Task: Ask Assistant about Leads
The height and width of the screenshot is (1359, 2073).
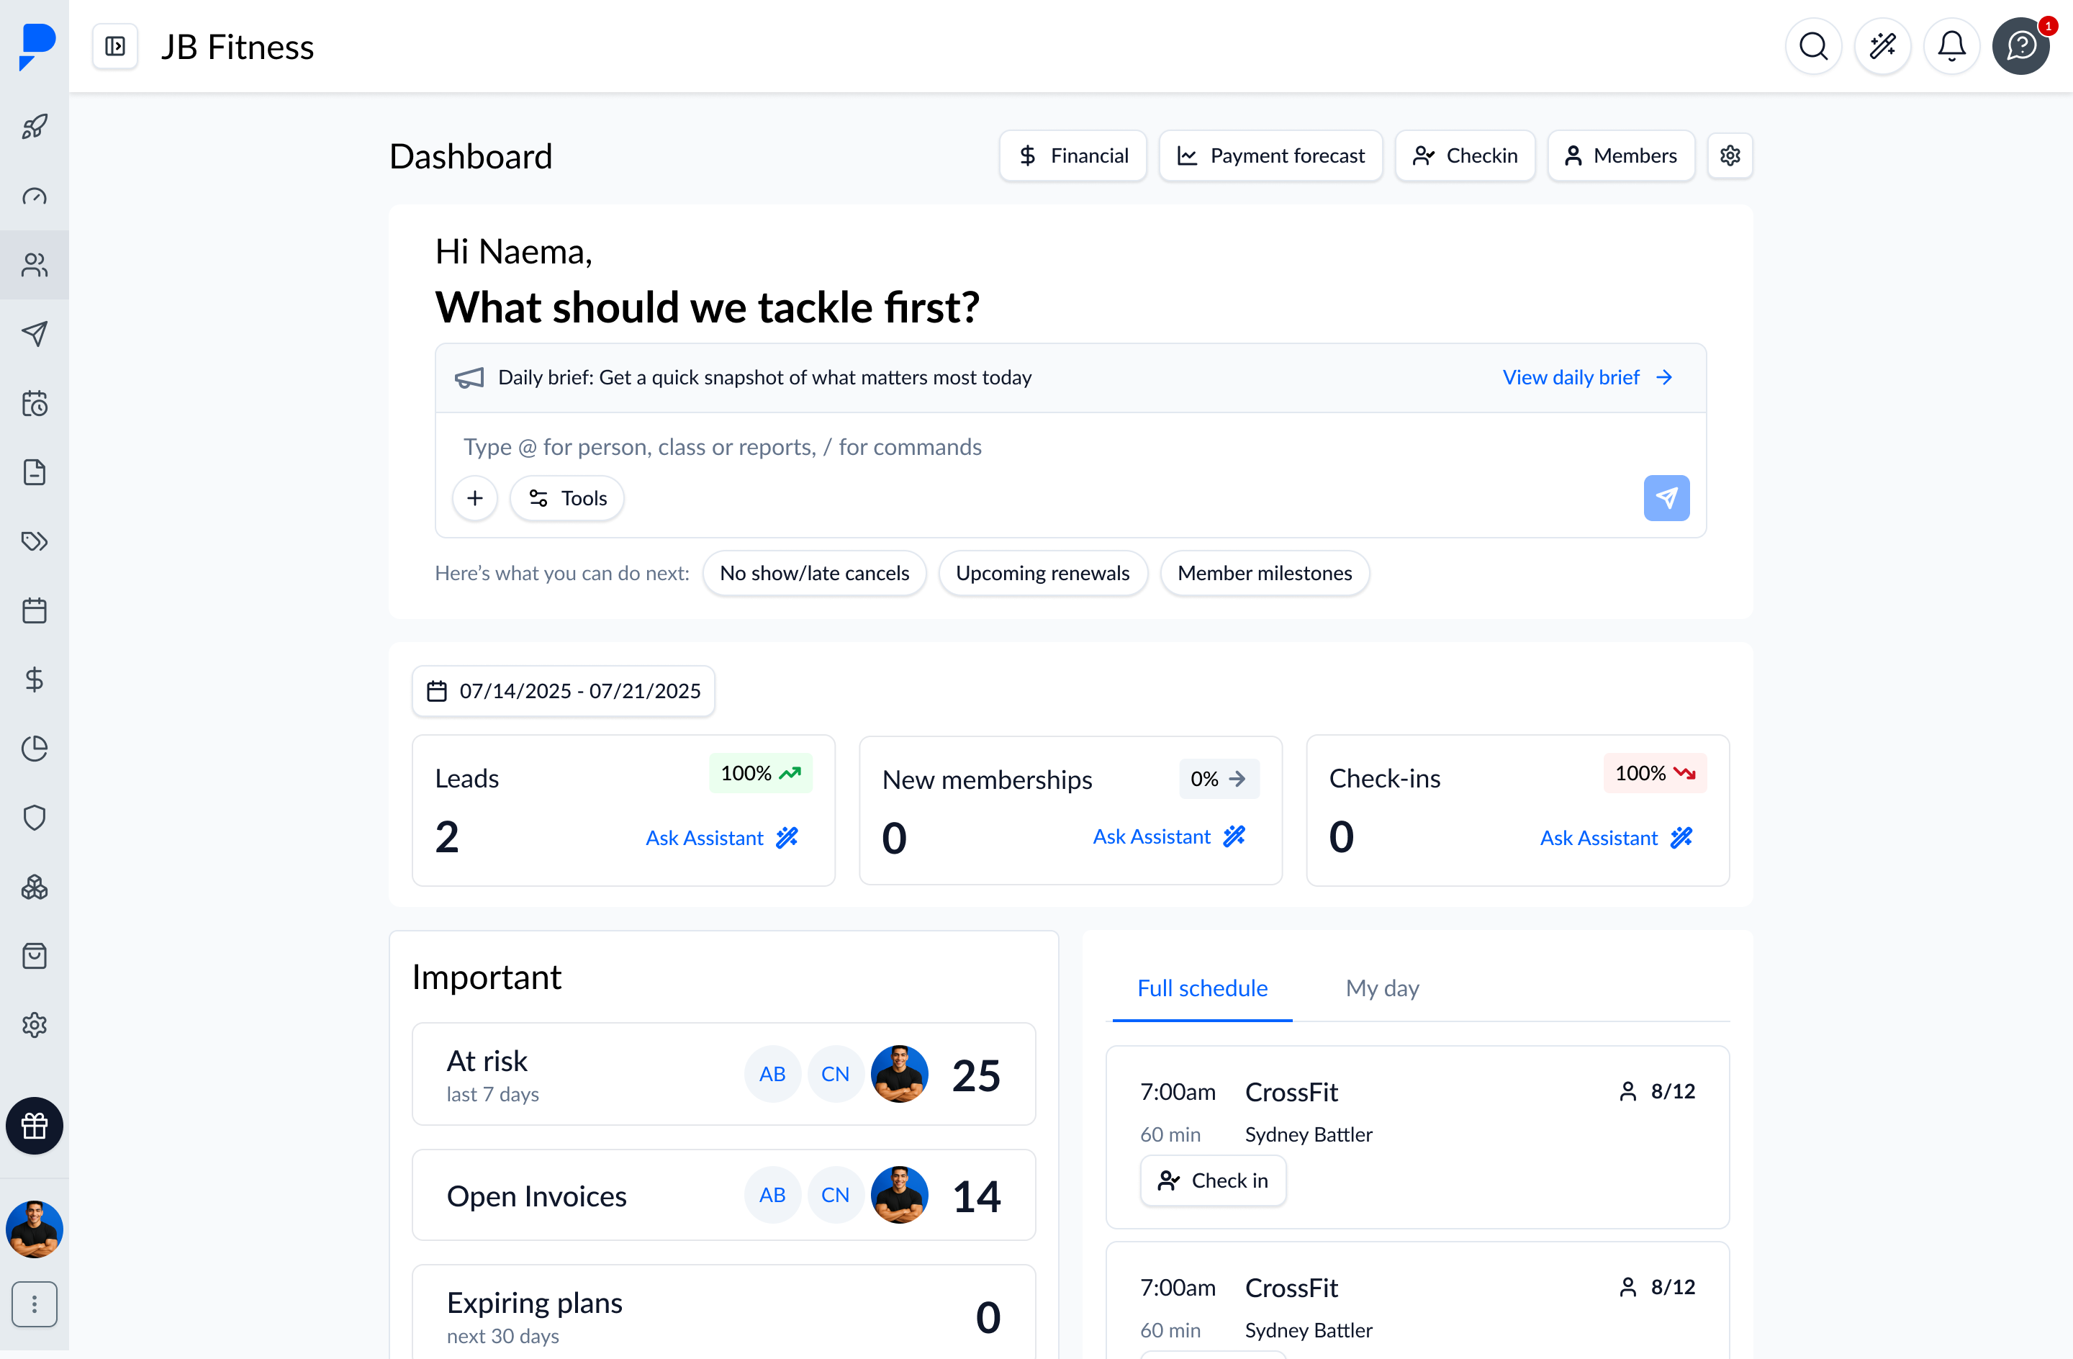Action: [721, 838]
